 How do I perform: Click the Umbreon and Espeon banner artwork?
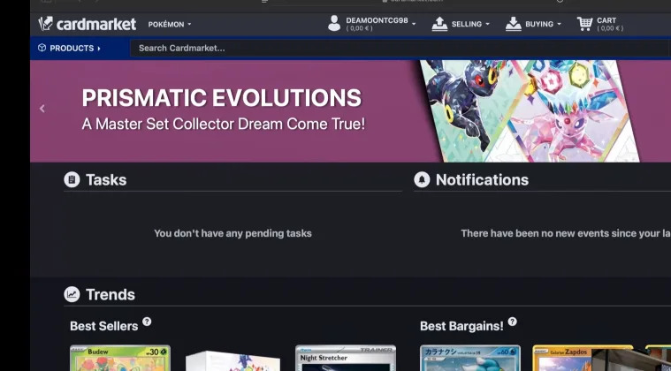tap(530, 111)
